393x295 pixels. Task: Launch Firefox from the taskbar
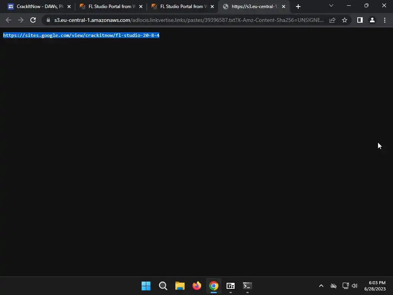tap(197, 286)
